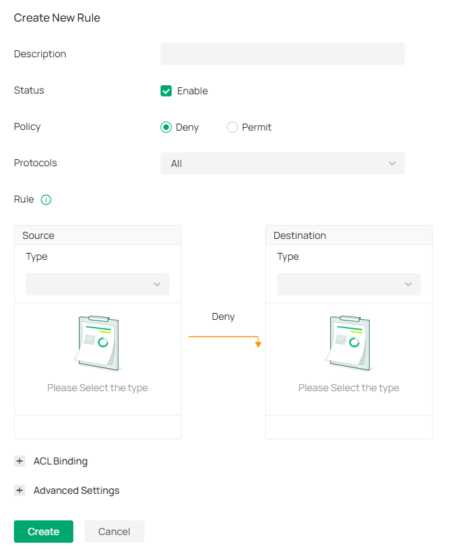Image resolution: width=469 pixels, height=549 pixels.
Task: Select the Deny policy radio button
Action: 166,127
